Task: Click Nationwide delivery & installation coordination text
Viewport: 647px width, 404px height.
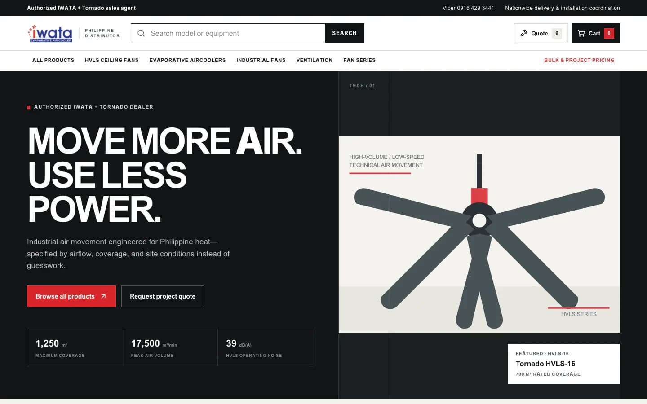Action: (563, 8)
